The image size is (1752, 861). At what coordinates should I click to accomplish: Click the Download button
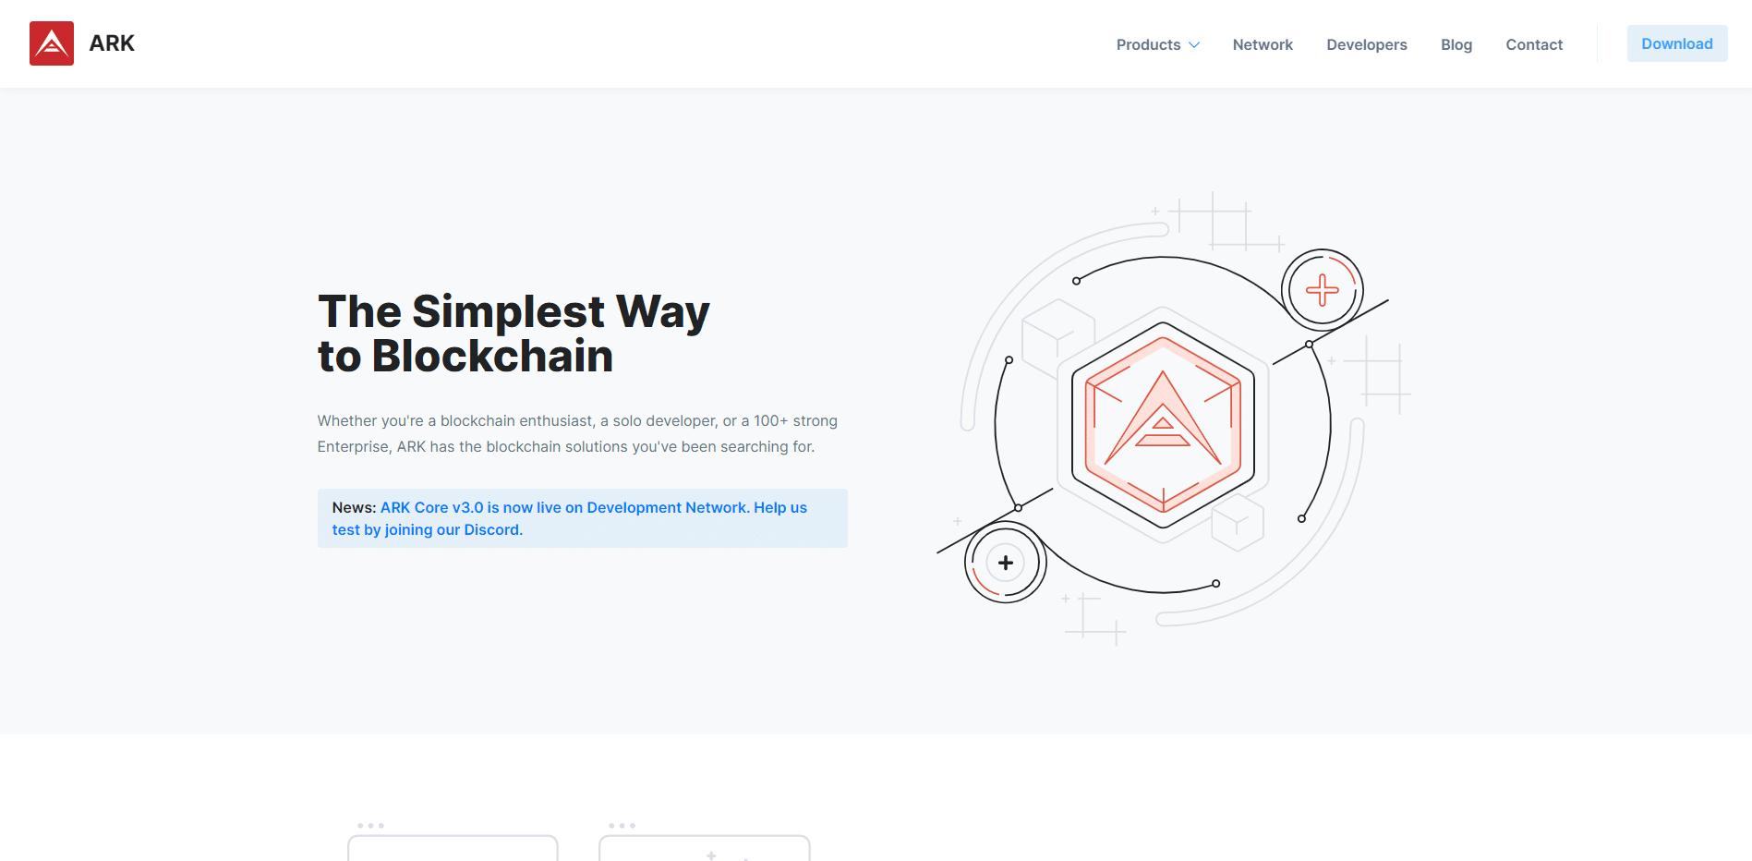1677,43
